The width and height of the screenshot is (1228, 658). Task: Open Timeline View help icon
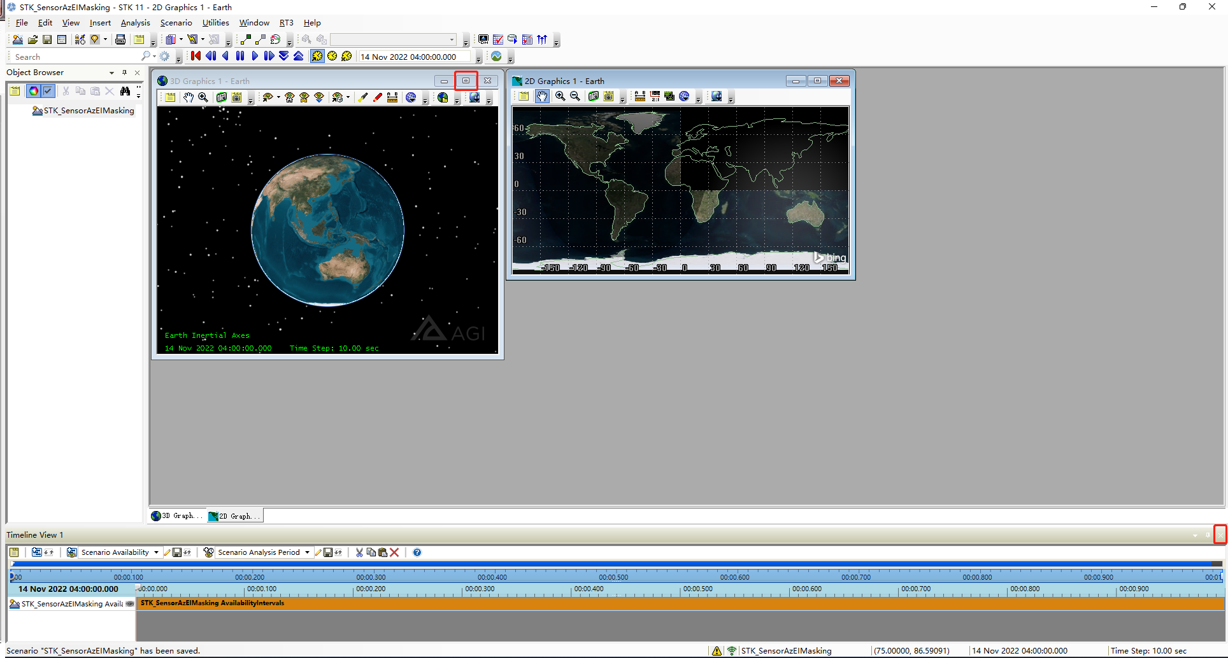point(417,552)
